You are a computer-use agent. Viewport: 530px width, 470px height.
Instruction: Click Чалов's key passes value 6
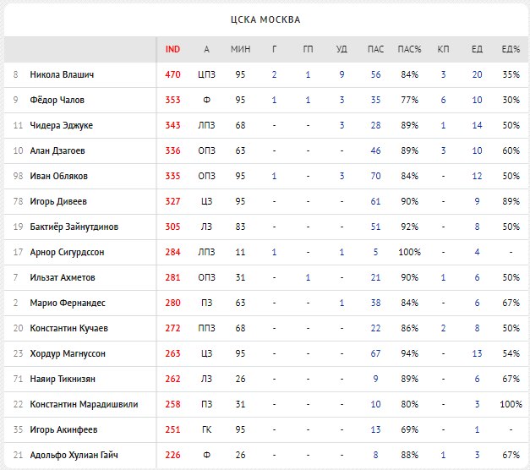pos(443,100)
